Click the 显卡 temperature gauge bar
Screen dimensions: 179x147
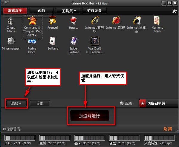coord(90,138)
